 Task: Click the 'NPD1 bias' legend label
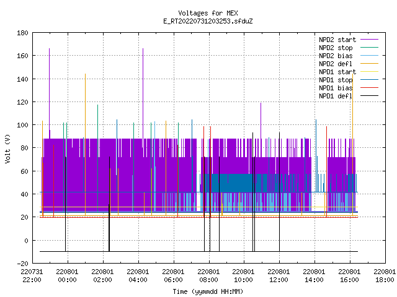(x=336, y=88)
